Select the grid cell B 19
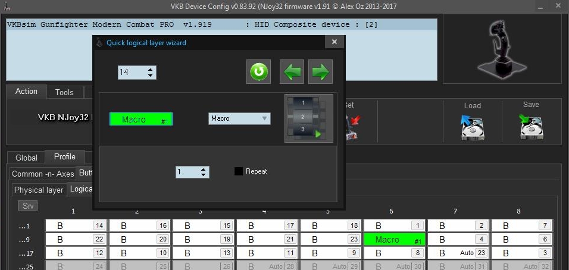Image resolution: width=569 pixels, height=270 pixels. 203,240
